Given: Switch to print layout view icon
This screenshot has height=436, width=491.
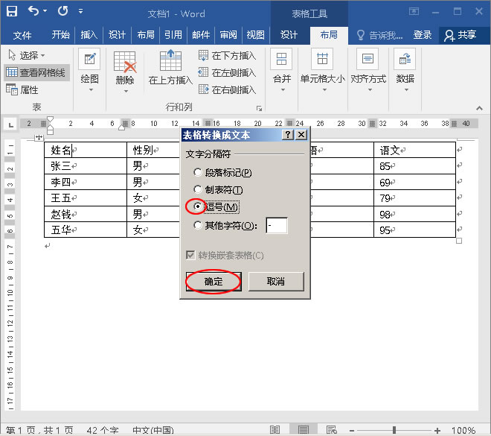Looking at the screenshot, I should pos(303,430).
